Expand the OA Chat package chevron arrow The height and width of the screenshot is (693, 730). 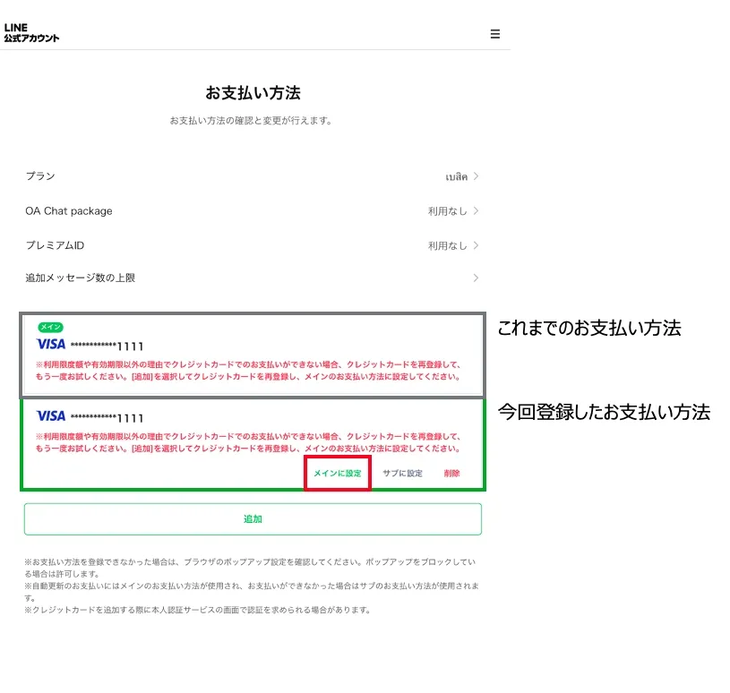[477, 211]
